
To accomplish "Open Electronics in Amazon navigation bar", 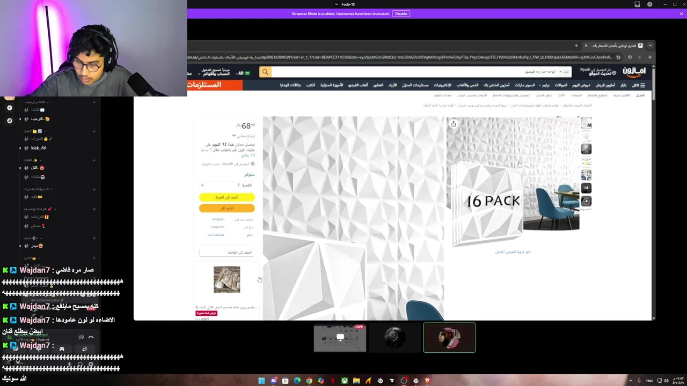I will 442,85.
